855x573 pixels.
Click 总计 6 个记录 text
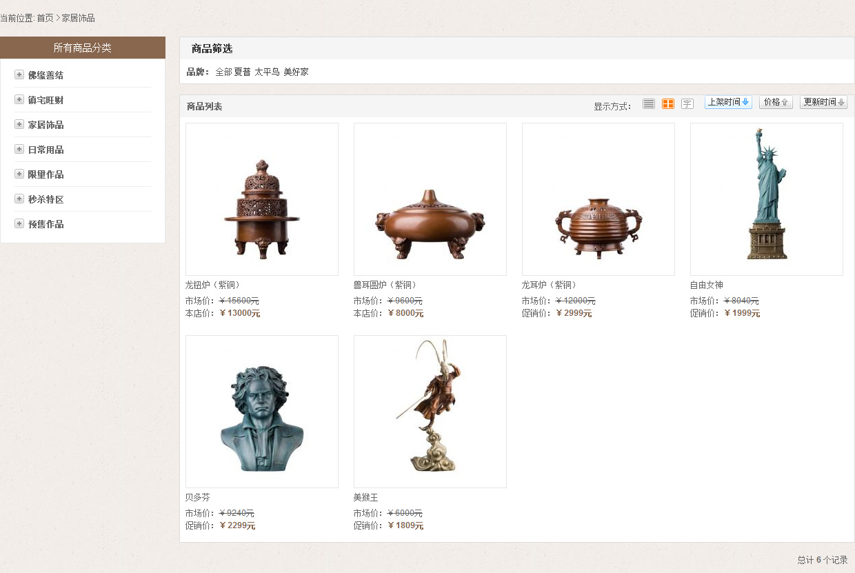coord(823,560)
